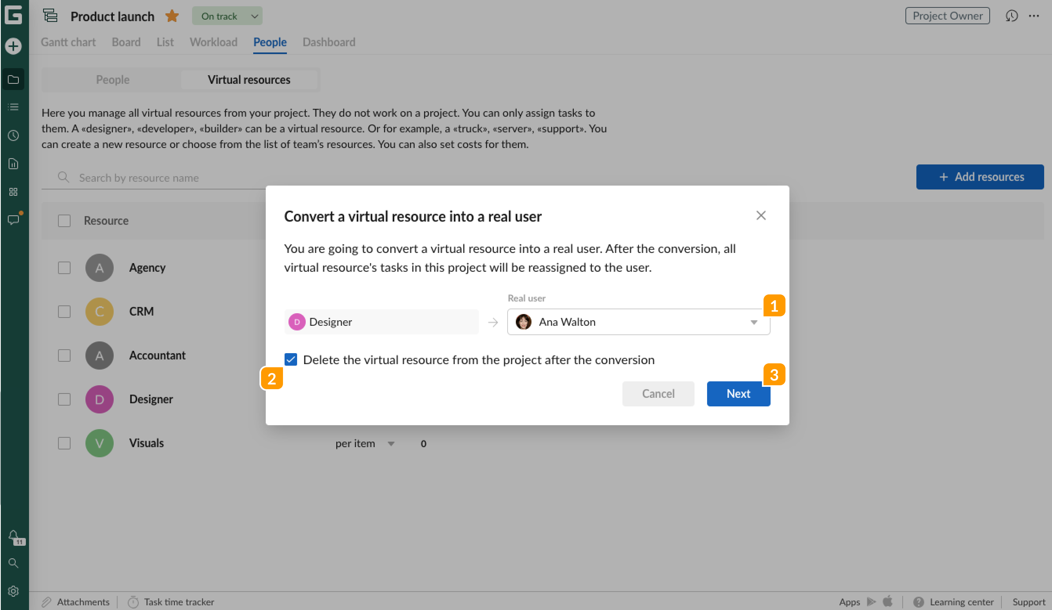Image resolution: width=1052 pixels, height=610 pixels.
Task: Tick the Resource header select-all checkbox
Action: tap(64, 220)
